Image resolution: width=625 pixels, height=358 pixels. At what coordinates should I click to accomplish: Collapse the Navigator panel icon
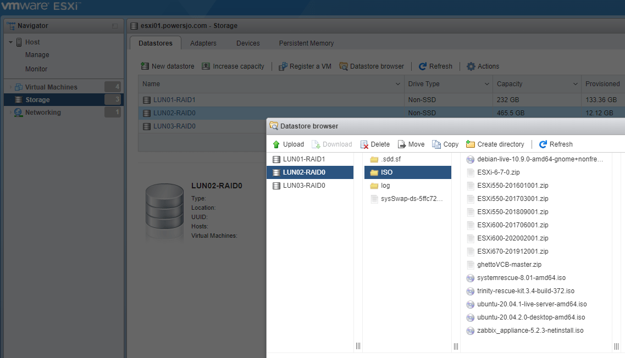pyautogui.click(x=115, y=26)
